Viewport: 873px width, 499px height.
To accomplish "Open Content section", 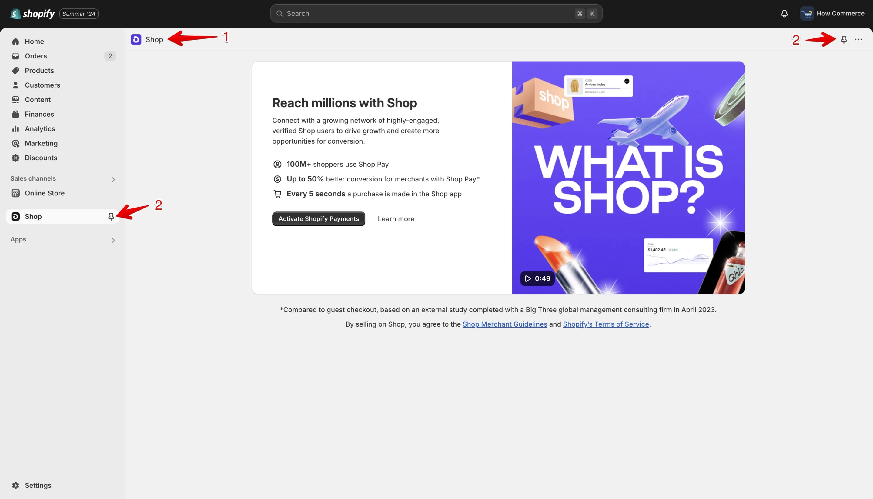I will [x=62, y=100].
